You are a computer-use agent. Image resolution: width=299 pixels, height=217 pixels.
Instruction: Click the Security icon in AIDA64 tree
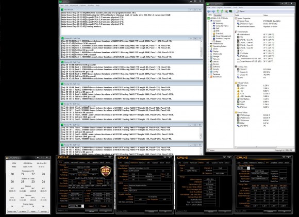click(211, 69)
